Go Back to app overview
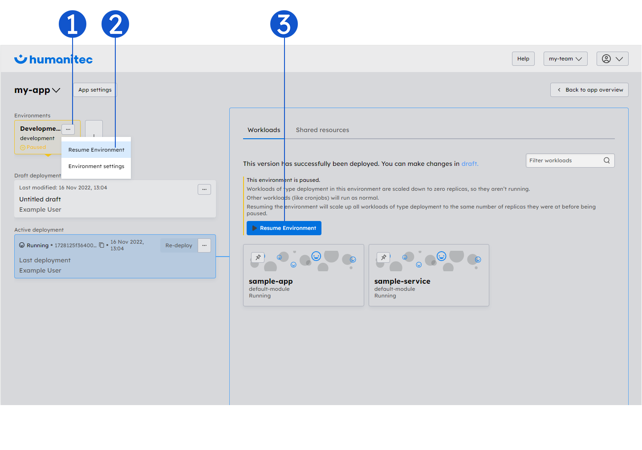The image size is (642, 450). (589, 90)
